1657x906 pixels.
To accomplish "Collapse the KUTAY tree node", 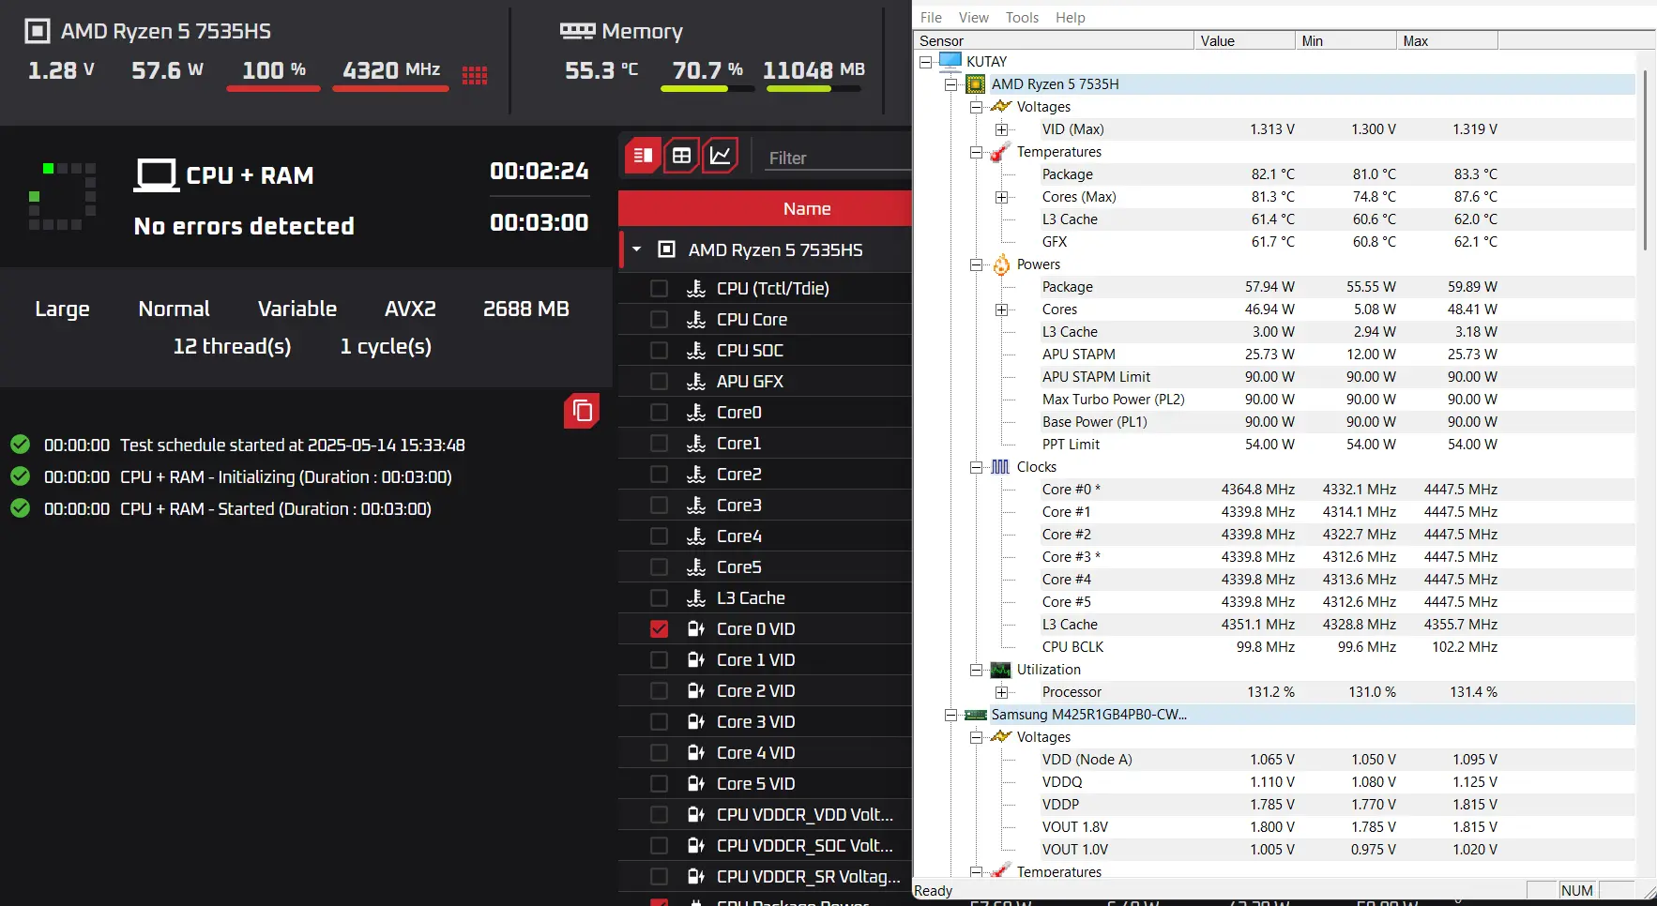I will (x=925, y=62).
